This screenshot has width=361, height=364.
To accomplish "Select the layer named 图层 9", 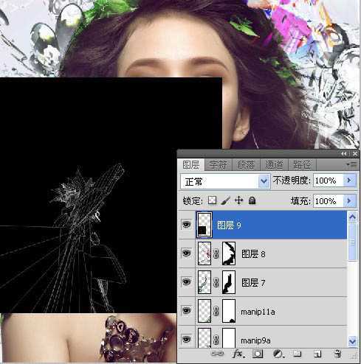I will pyautogui.click(x=229, y=225).
